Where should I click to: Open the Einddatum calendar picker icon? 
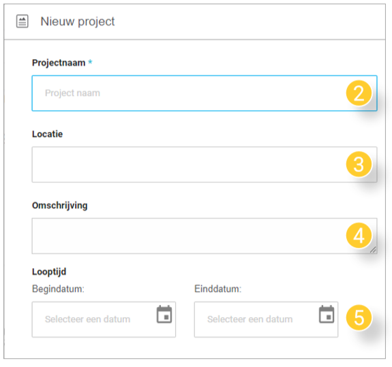pos(327,315)
